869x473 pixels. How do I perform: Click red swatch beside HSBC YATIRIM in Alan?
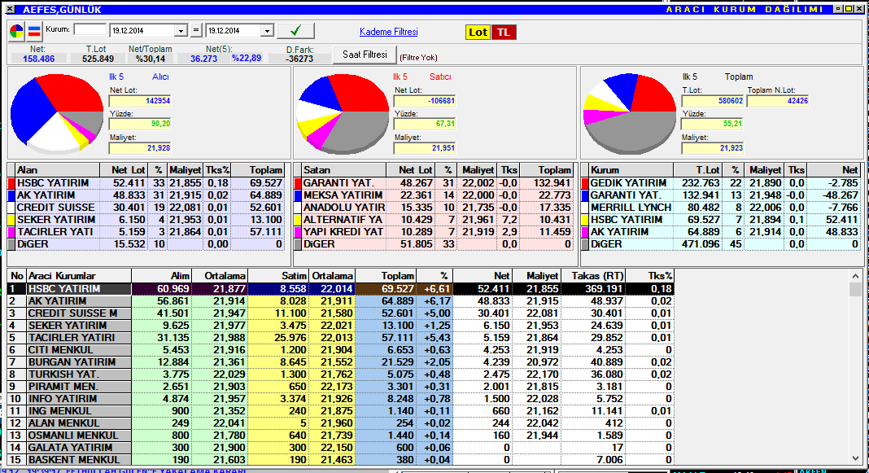pos(11,183)
